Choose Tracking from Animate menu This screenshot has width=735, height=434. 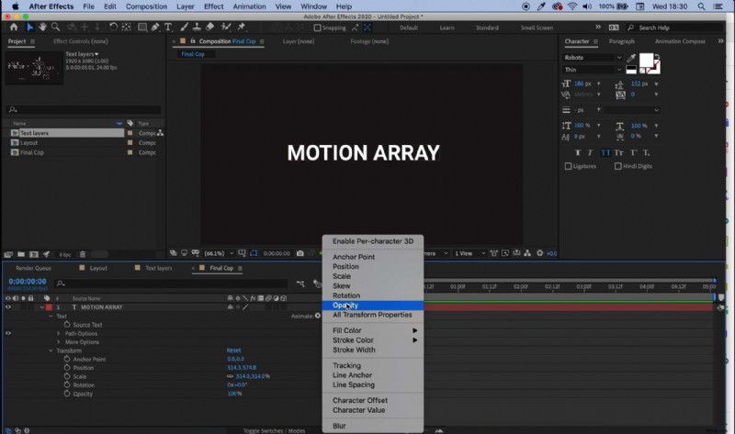(x=373, y=366)
